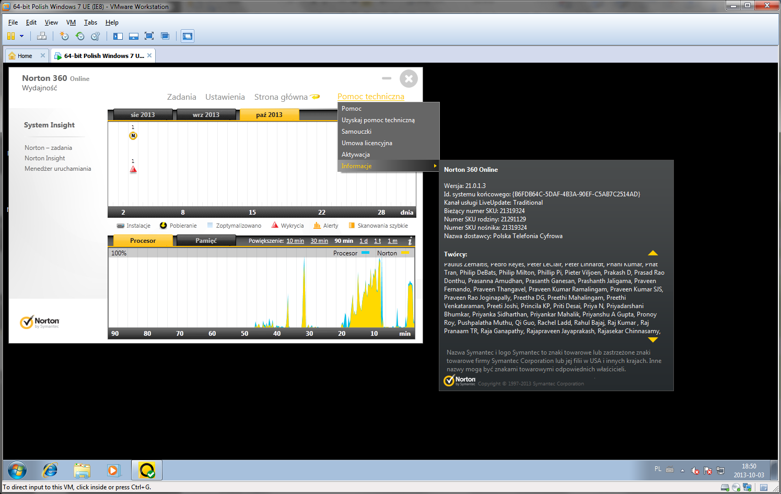Screen dimensions: 781x494
Task: Open the Snapshot Manager wrench icon
Action: (x=95, y=36)
